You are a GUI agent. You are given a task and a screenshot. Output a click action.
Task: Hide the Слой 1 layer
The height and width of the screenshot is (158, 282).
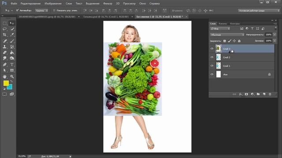(x=212, y=66)
